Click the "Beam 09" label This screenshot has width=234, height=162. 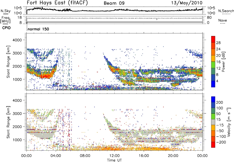click(x=114, y=3)
